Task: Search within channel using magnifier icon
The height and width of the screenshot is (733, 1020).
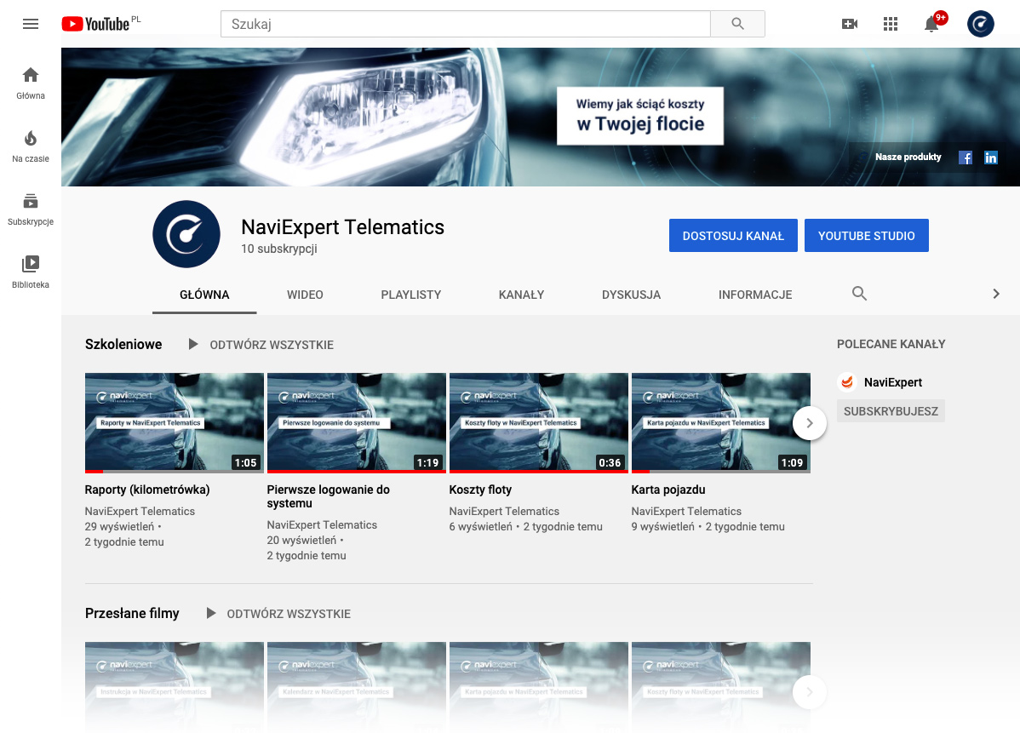Action: (x=859, y=294)
